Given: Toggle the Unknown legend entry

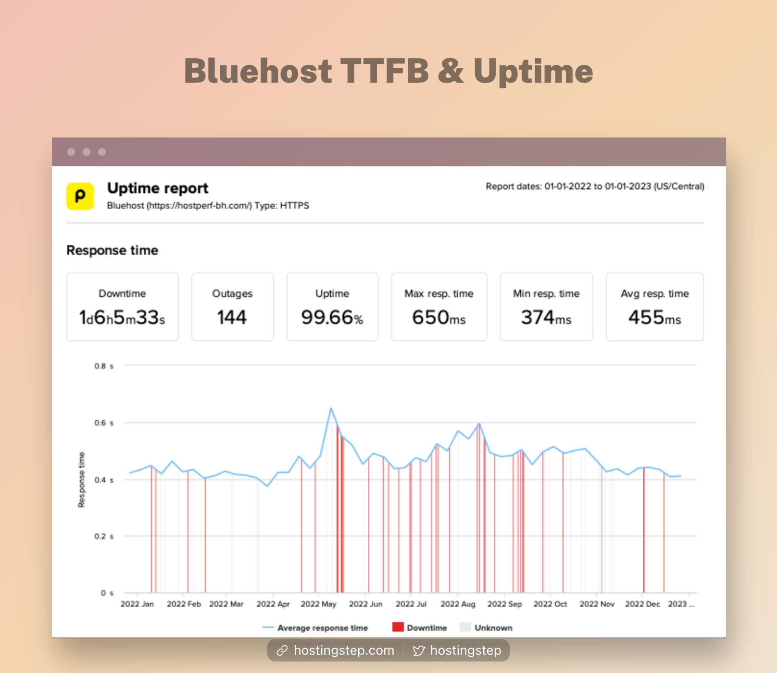Looking at the screenshot, I should tap(486, 628).
